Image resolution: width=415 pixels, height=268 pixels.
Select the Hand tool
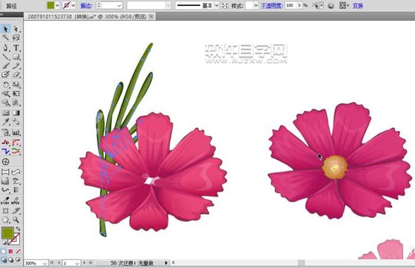[5, 219]
